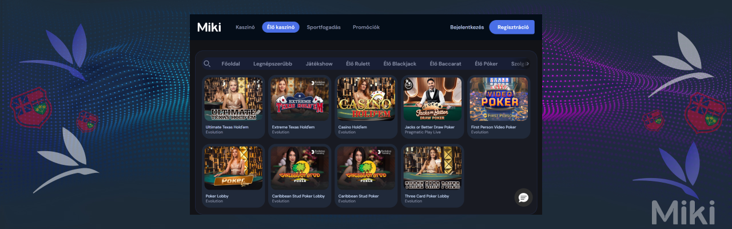Open the Casino Hold'em game thumbnail
The width and height of the screenshot is (732, 229).
(366, 99)
